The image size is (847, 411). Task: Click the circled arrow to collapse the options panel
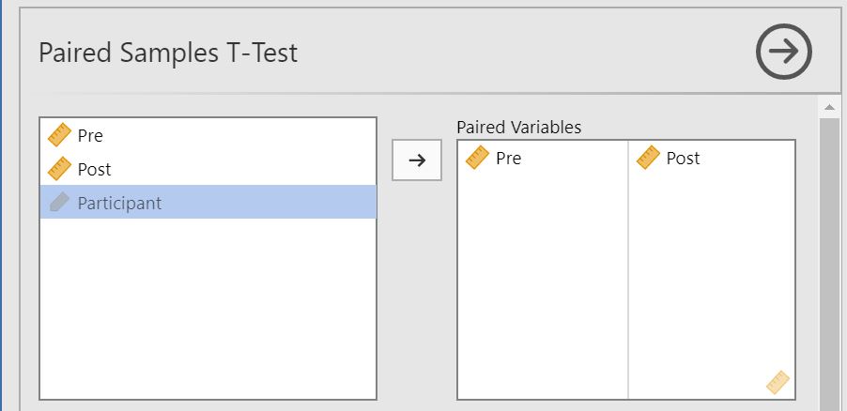[x=784, y=53]
